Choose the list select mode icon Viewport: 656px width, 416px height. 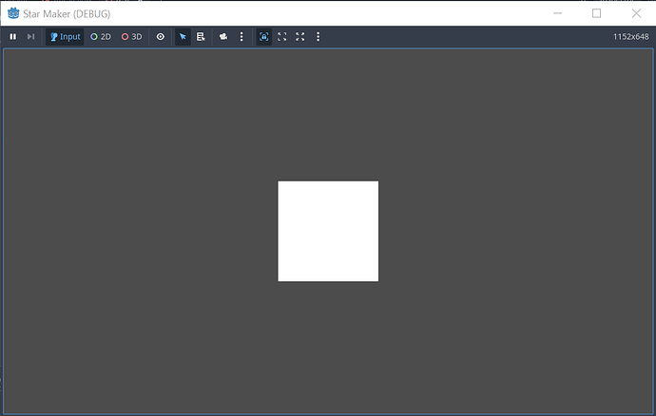click(201, 37)
